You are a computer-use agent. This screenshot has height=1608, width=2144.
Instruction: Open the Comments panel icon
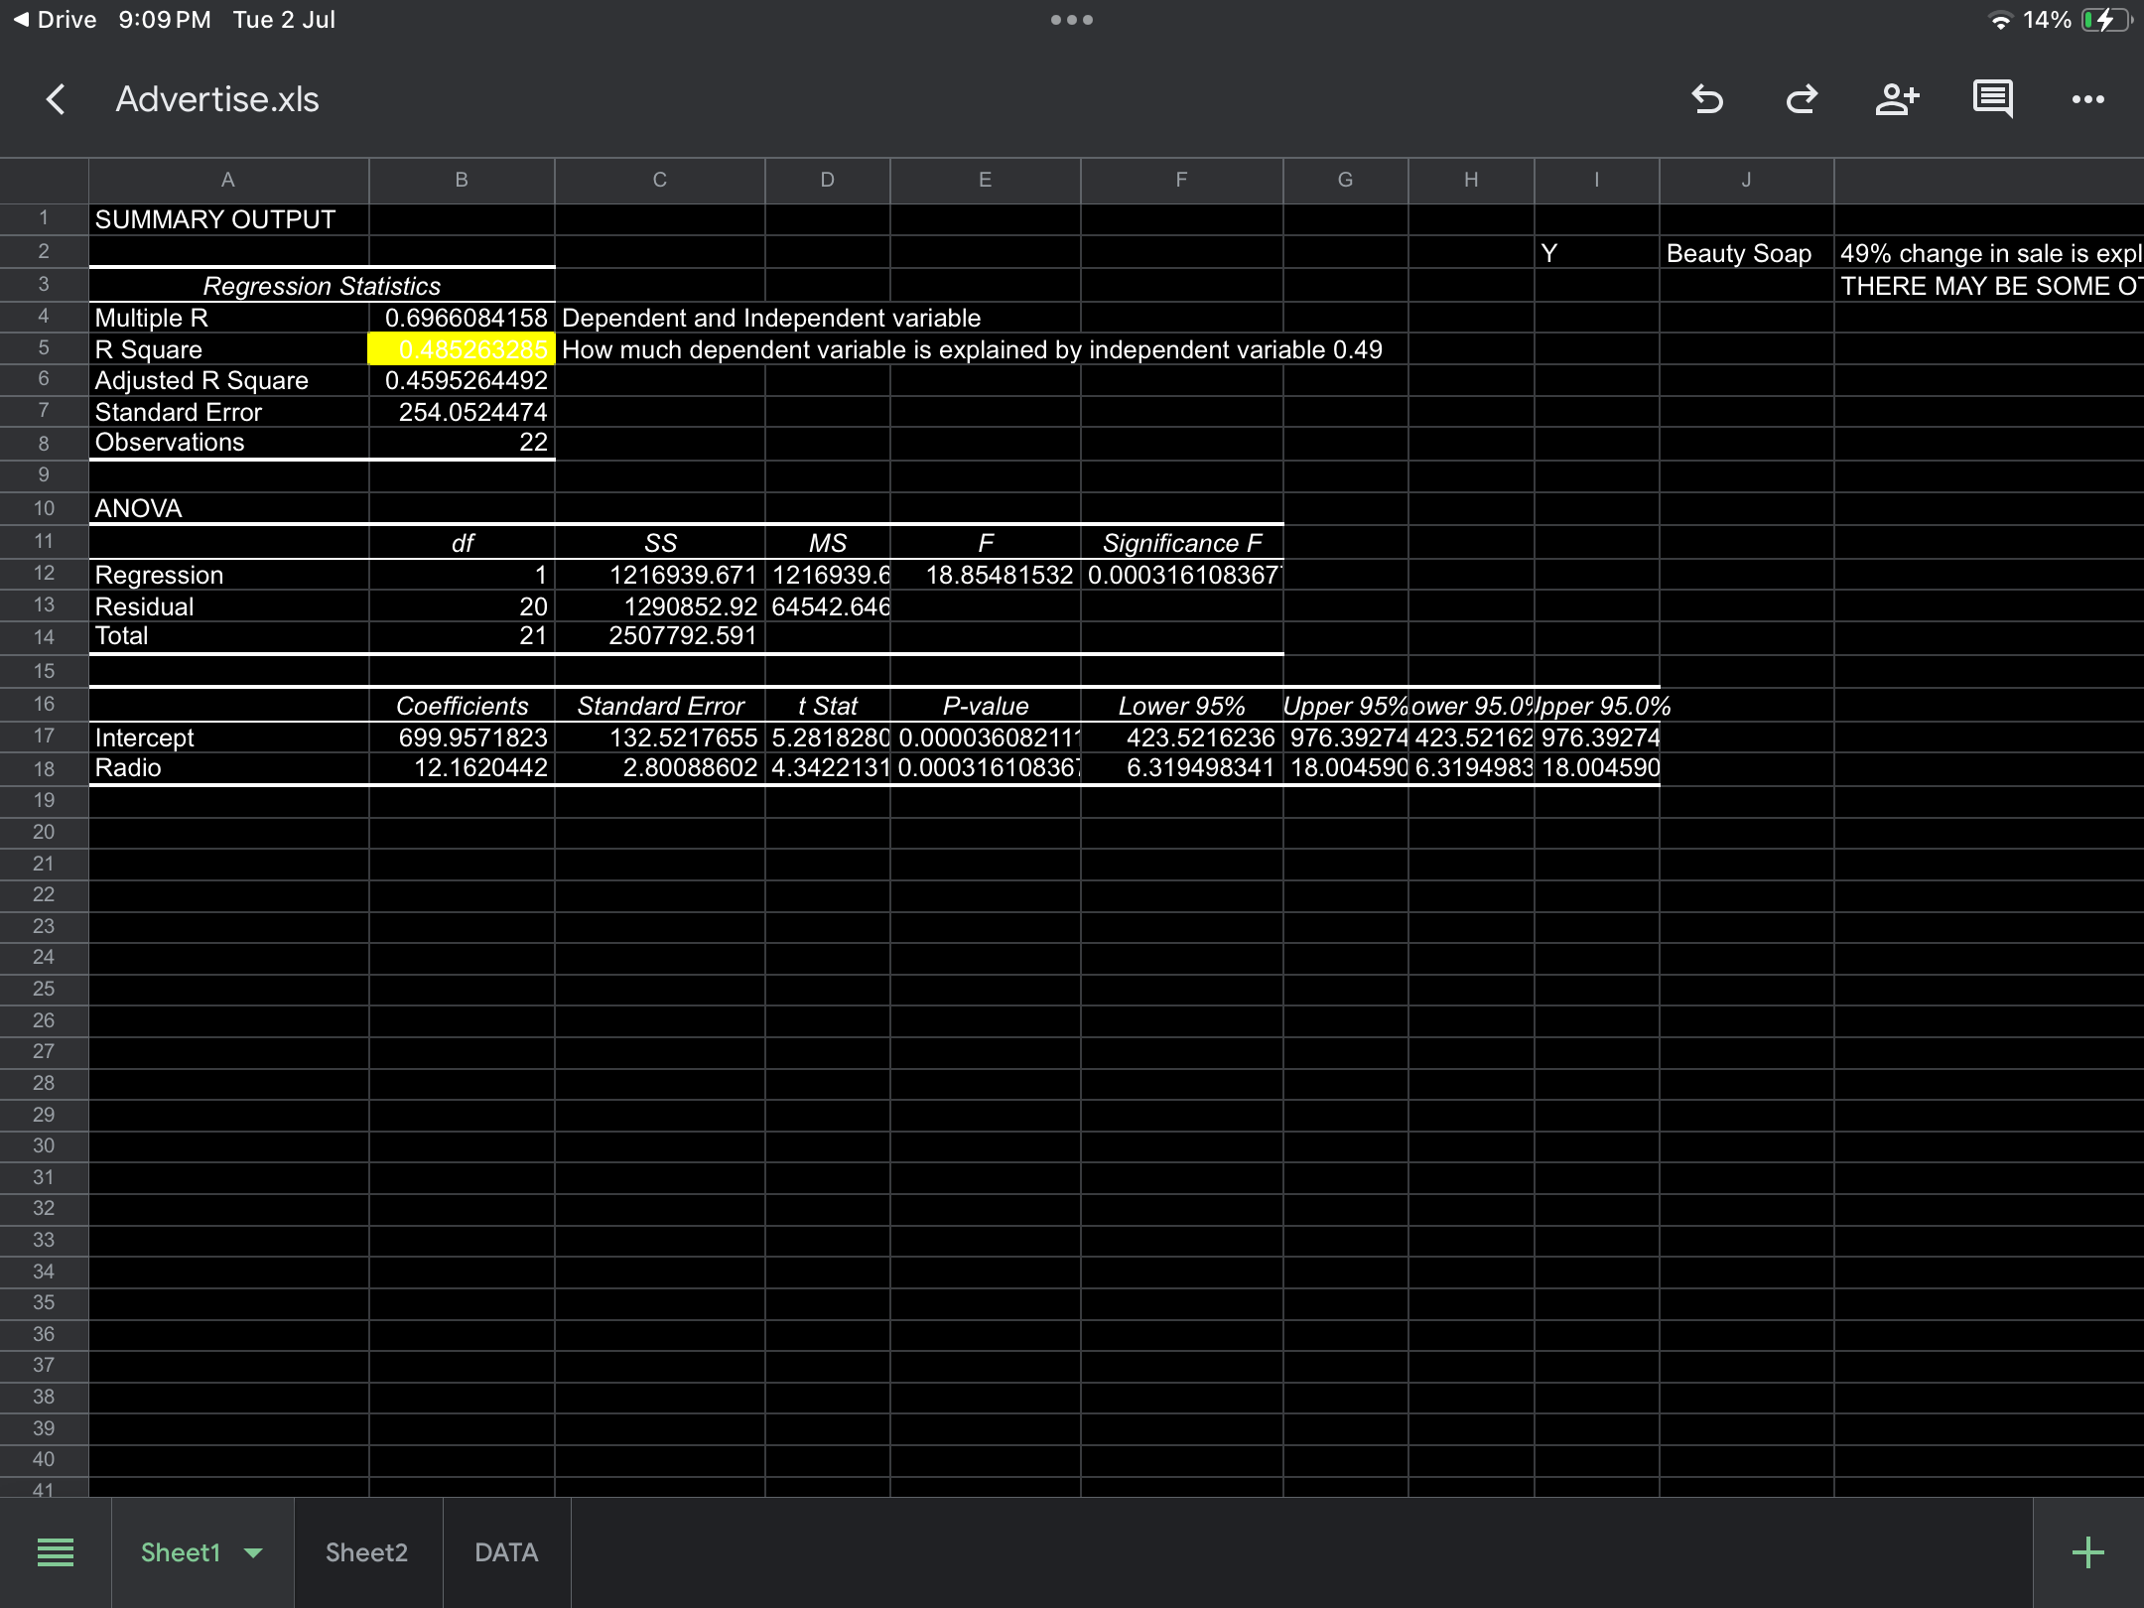(1991, 98)
